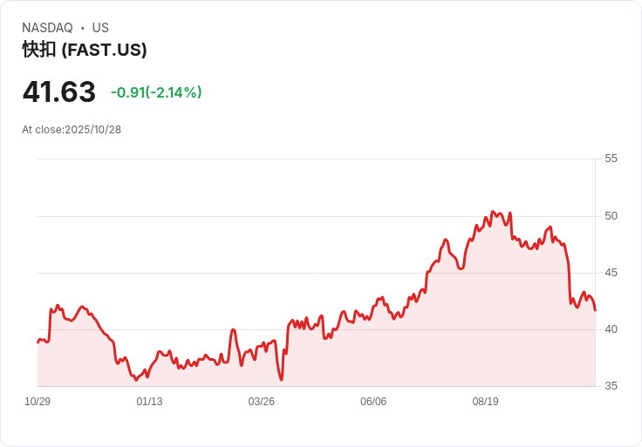Click the green -0.91(-2.14%) change value
This screenshot has width=642, height=447.
(156, 92)
